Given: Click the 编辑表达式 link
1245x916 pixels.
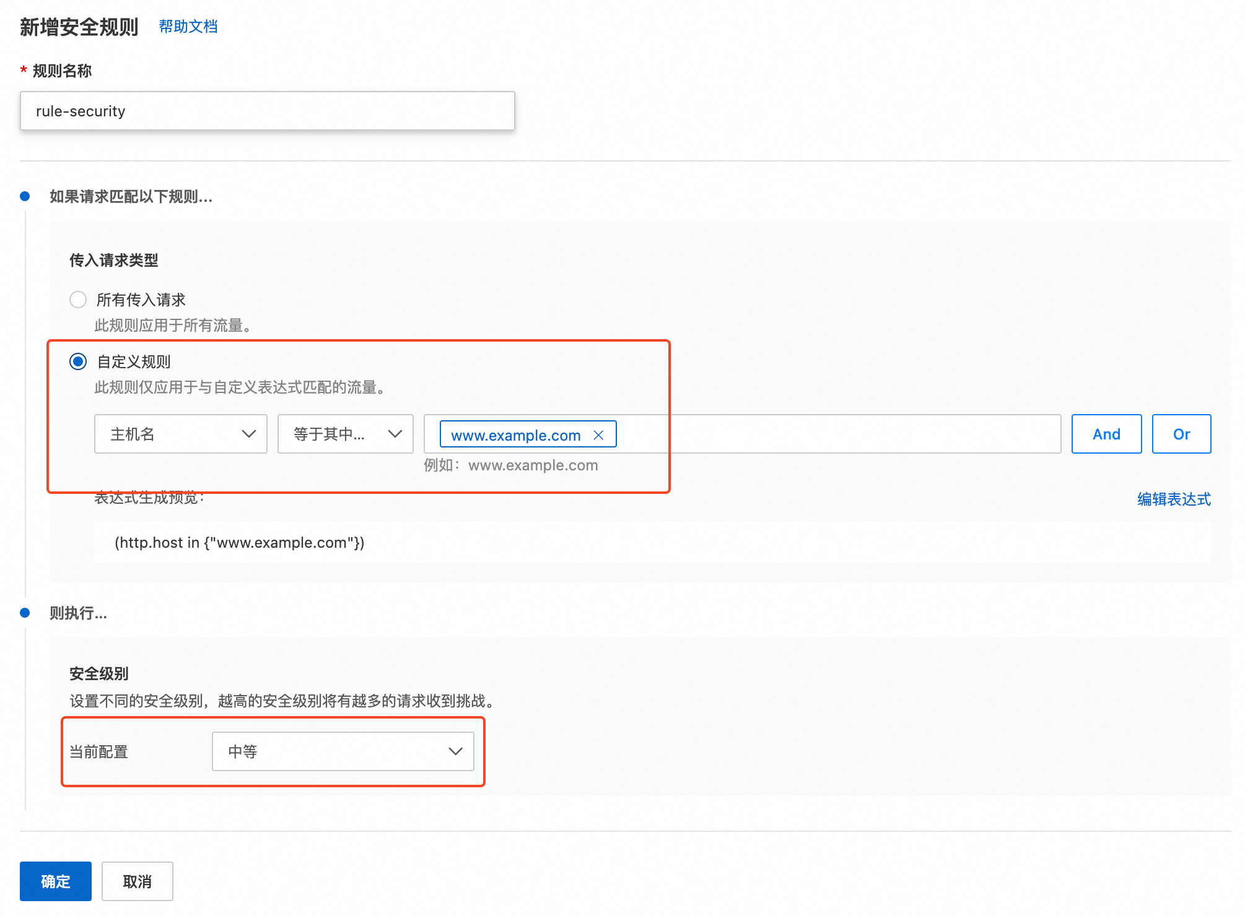Looking at the screenshot, I should [x=1174, y=499].
